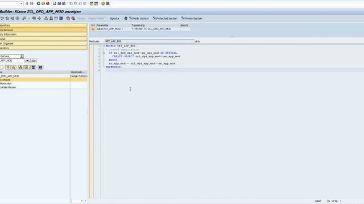Select the ZCL_DPD_APP_MOD tree node
Viewport: 364px width, 204px height.
click(10, 76)
